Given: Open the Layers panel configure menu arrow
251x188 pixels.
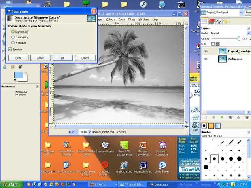Looking at the screenshot, I should pyautogui.click(x=248, y=28).
